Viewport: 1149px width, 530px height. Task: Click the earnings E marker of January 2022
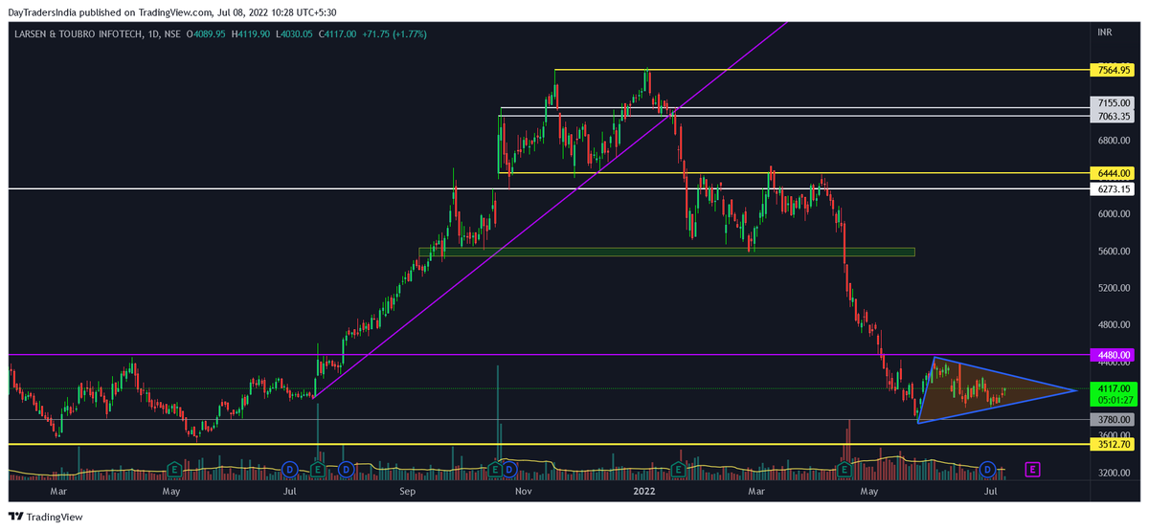pyautogui.click(x=678, y=470)
